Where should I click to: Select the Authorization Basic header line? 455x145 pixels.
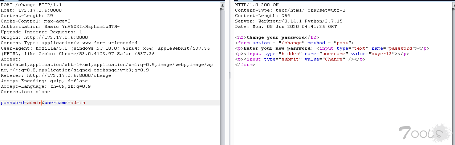click(60, 26)
